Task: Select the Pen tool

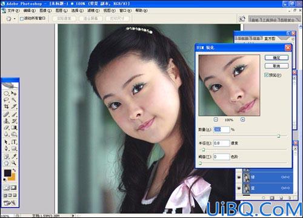Action: (7, 148)
